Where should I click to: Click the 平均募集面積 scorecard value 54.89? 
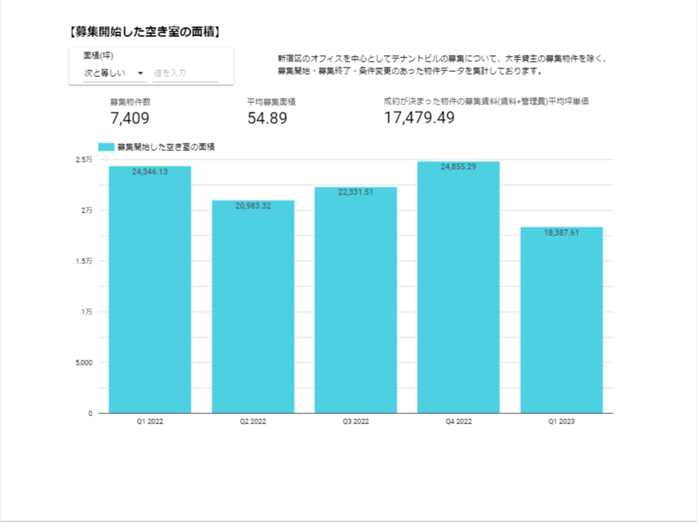click(x=267, y=118)
